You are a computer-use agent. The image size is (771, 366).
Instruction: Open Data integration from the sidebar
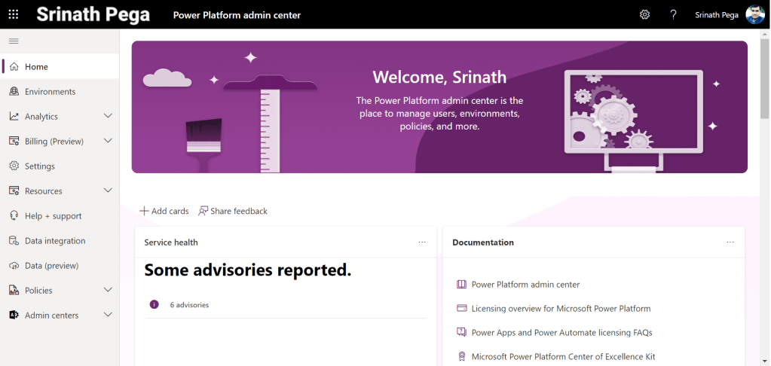[x=54, y=241]
